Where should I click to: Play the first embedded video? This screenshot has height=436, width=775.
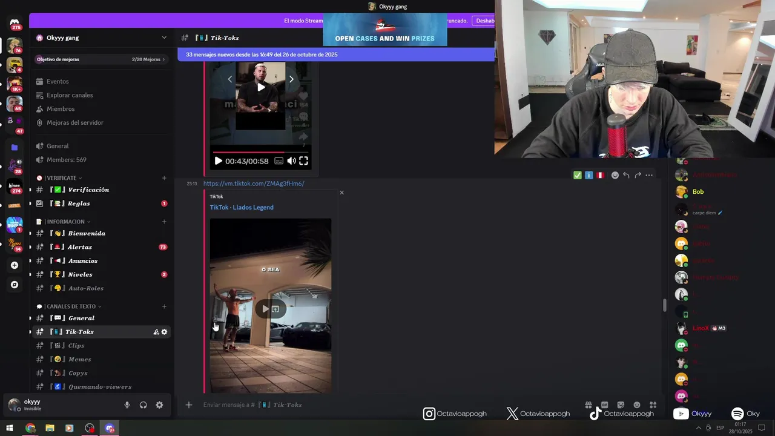(260, 87)
